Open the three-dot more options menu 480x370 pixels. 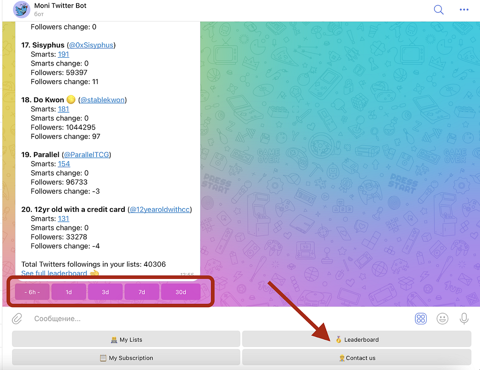(x=464, y=10)
